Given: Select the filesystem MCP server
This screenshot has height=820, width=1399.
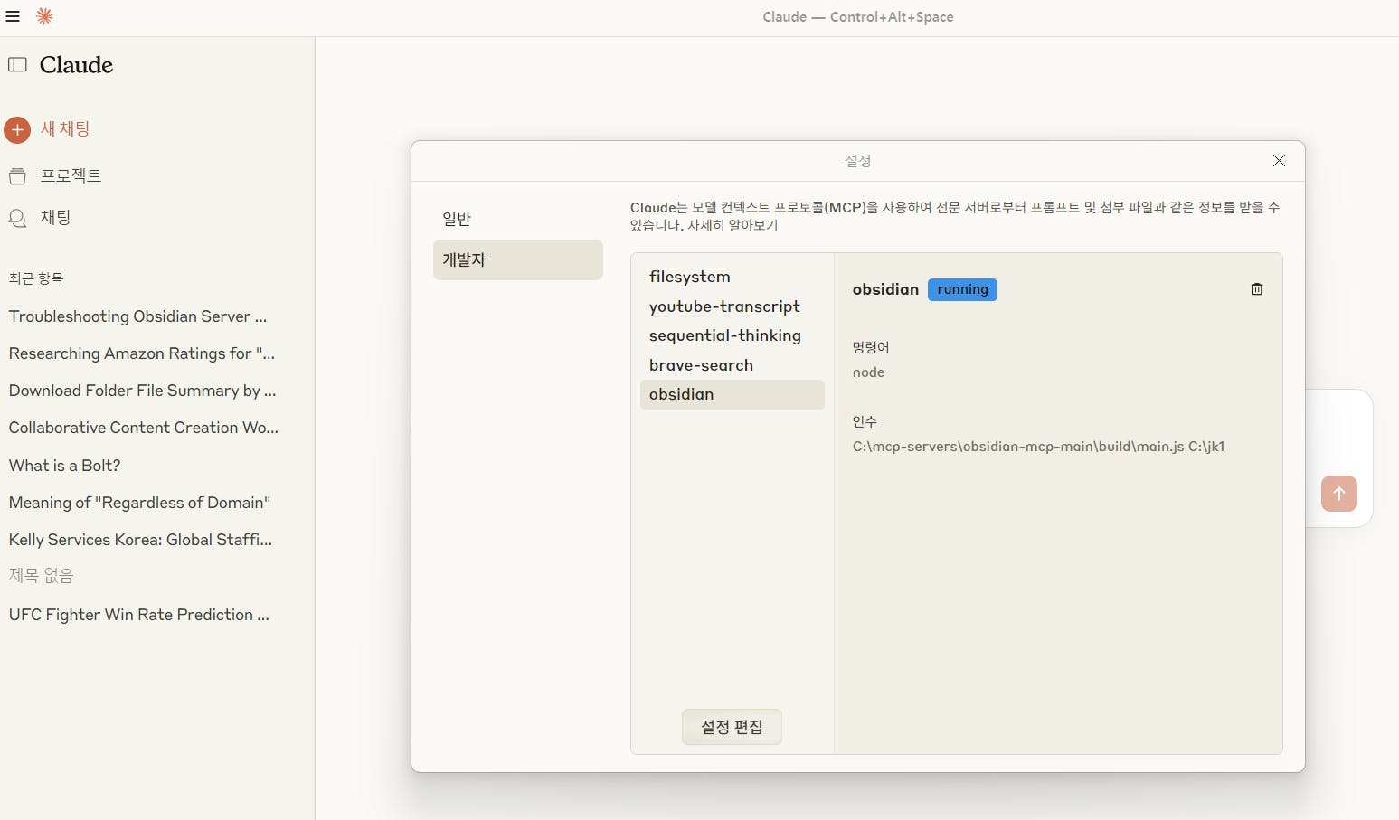Looking at the screenshot, I should [x=733, y=277].
